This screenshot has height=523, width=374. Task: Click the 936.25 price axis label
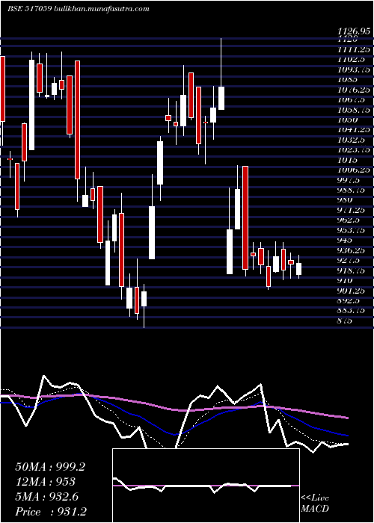tap(351, 250)
